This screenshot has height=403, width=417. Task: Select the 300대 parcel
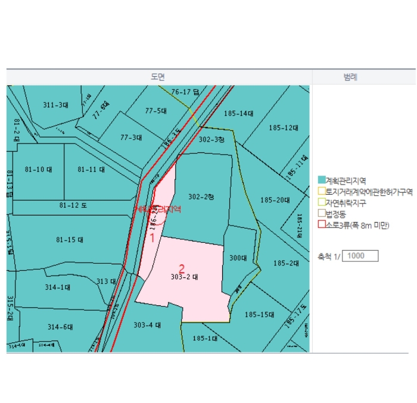coord(238,258)
